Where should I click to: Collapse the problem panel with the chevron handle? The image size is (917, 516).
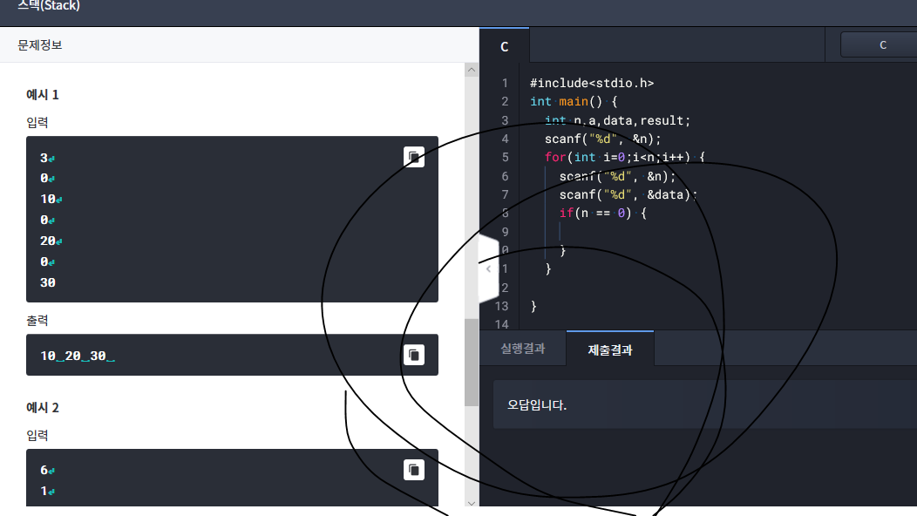(x=489, y=269)
